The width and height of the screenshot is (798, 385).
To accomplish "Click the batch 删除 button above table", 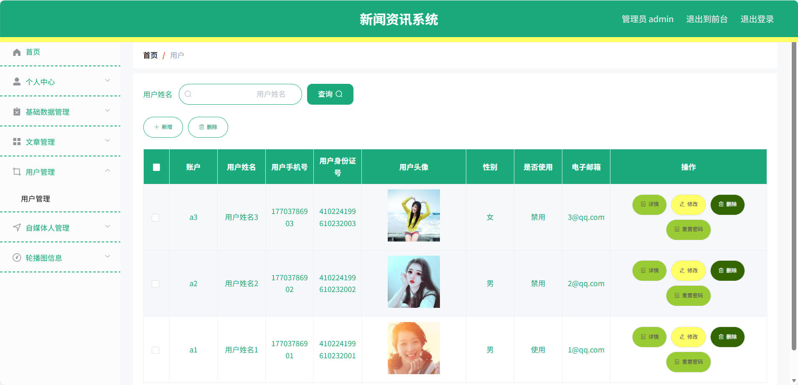I will 208,127.
